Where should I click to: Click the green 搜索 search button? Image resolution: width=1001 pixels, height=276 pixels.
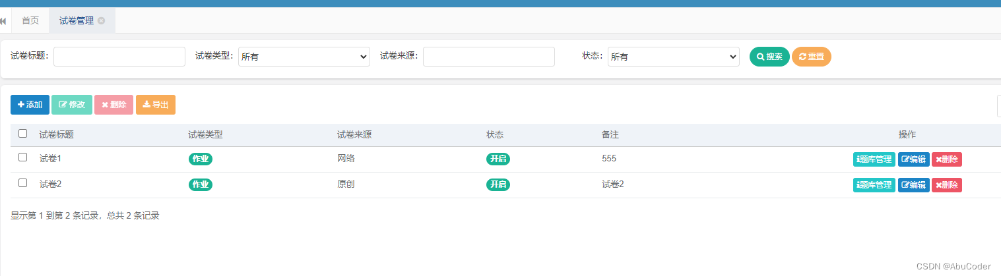click(x=769, y=57)
